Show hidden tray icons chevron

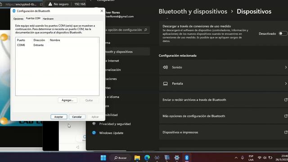[236, 158]
